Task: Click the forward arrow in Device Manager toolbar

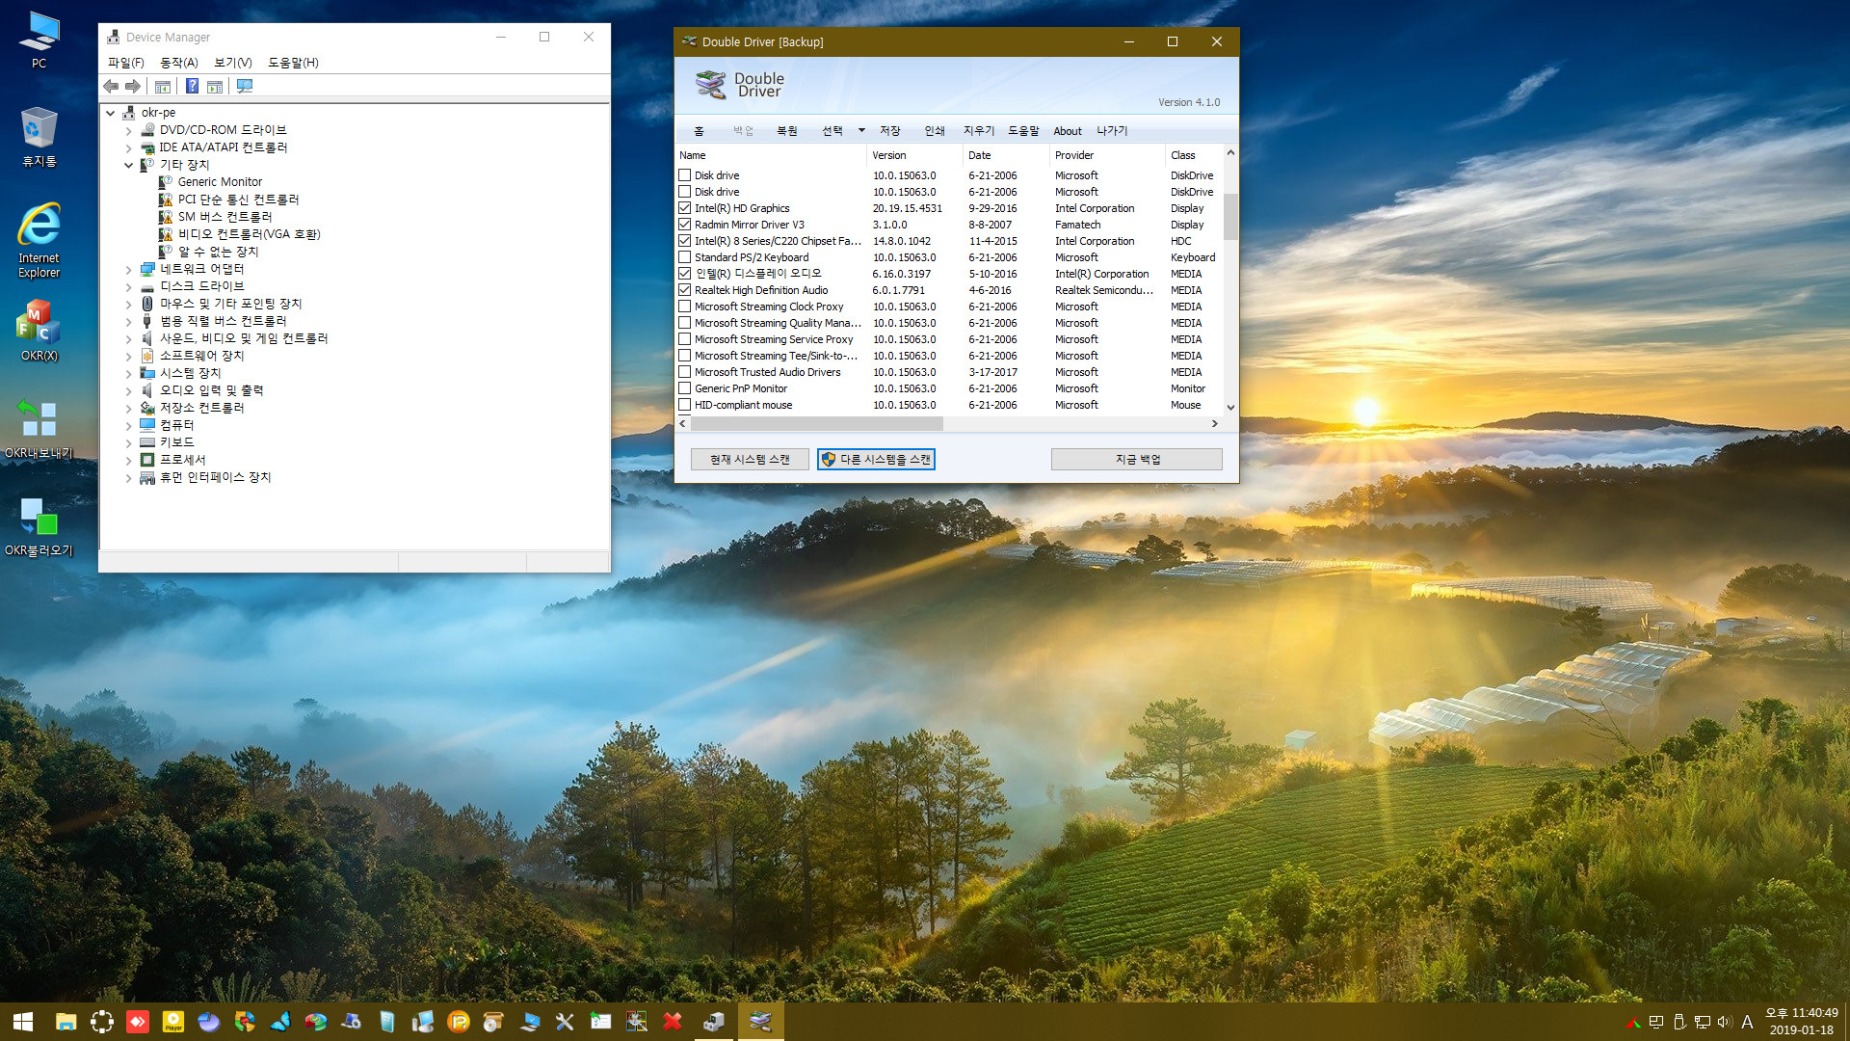Action: point(134,87)
